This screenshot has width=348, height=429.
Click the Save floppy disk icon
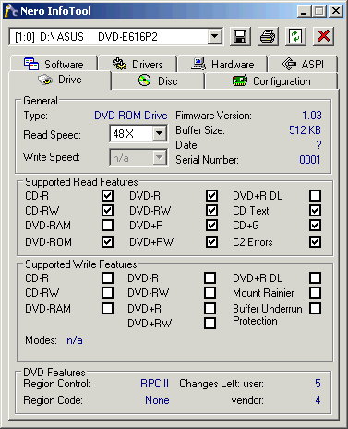(240, 37)
